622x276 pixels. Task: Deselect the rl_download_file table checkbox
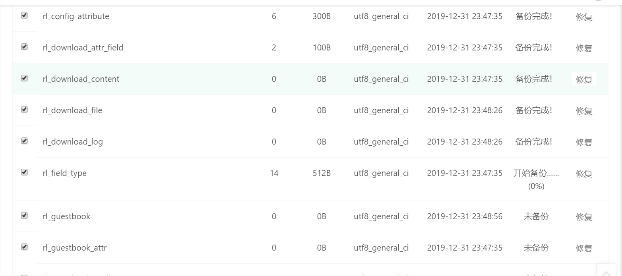click(24, 110)
